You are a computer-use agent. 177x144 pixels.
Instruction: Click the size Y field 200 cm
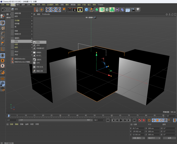[x=154, y=132]
